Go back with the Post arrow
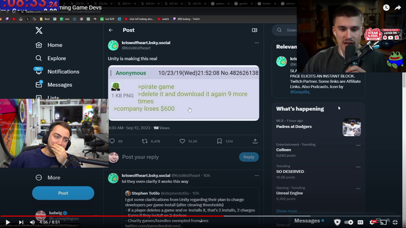Image resolution: width=406 pixels, height=228 pixels. tap(111, 30)
